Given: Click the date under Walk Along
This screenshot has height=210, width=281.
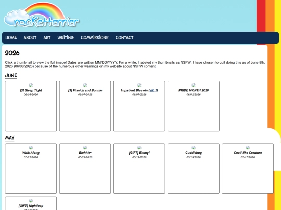Looking at the screenshot, I should pyautogui.click(x=31, y=157).
